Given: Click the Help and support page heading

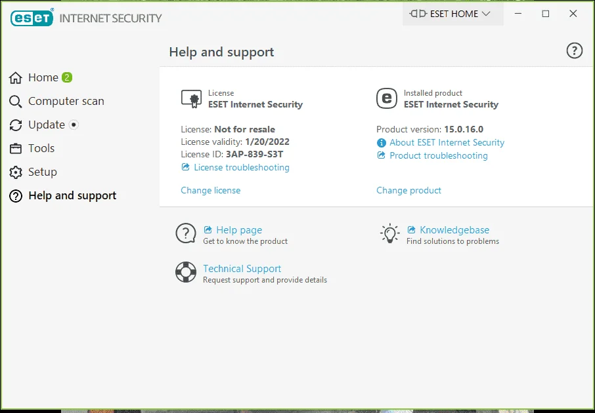Looking at the screenshot, I should (x=221, y=52).
